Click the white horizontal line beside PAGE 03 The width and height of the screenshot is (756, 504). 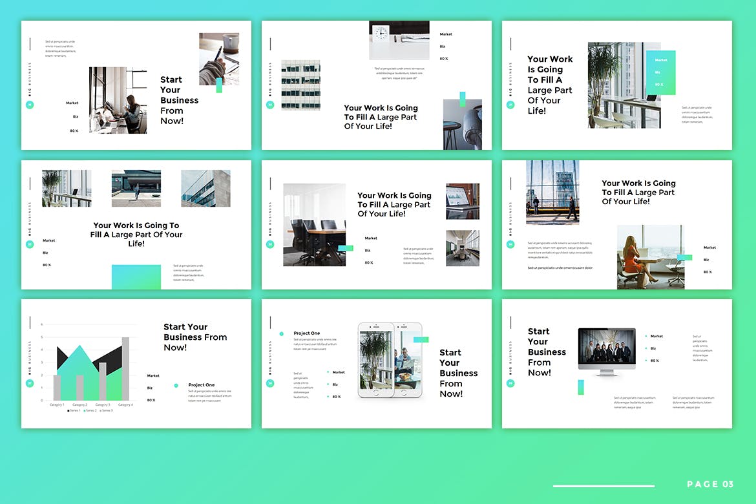(x=604, y=485)
